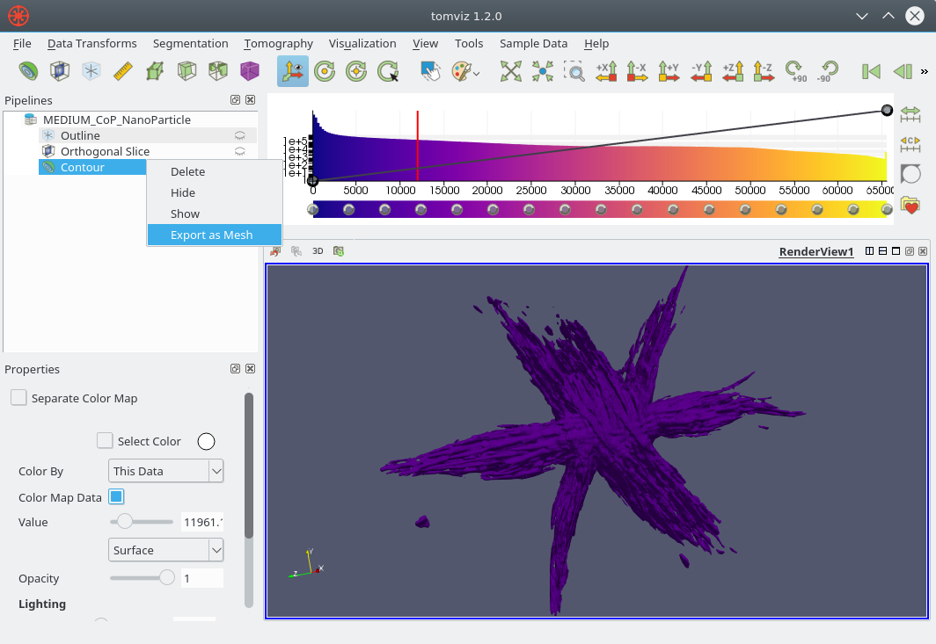Viewport: 936px width, 644px height.
Task: Open the Visualization menu
Action: pos(362,44)
